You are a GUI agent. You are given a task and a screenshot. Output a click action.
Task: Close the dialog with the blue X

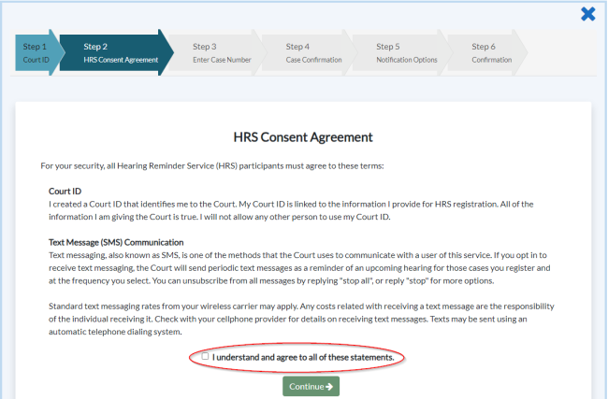coord(587,14)
